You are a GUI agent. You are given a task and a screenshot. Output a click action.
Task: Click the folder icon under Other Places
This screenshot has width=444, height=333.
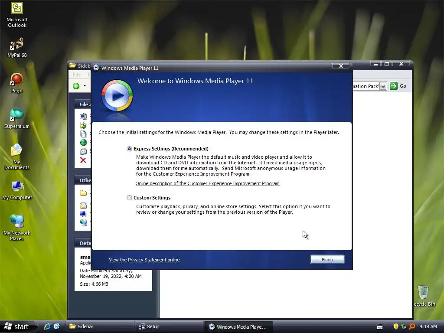[x=83, y=193]
